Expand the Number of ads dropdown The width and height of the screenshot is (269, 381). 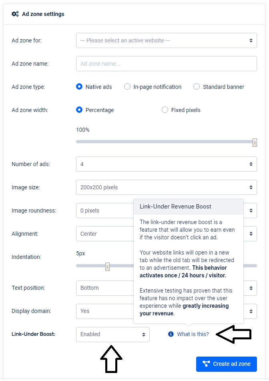[166, 164]
